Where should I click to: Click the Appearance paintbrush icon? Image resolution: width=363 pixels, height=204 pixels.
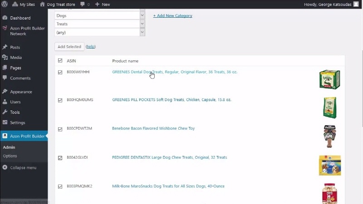pyautogui.click(x=5, y=92)
